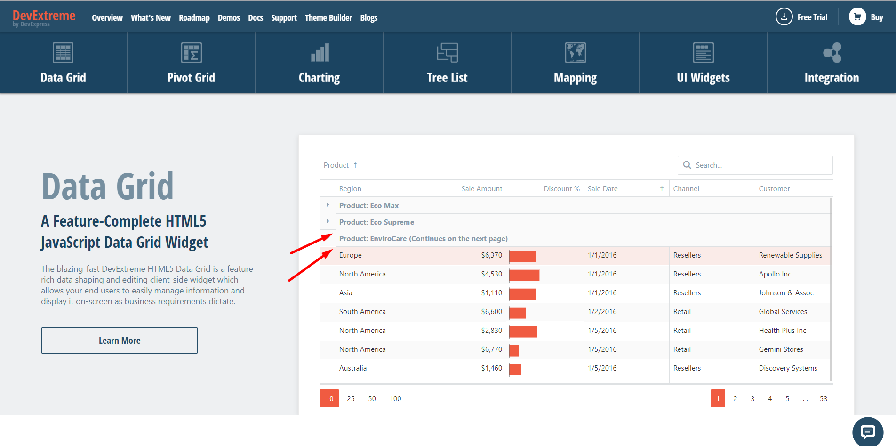Switch to the Theme Builder menu entry
Viewport: 896px width, 446px height.
point(328,17)
